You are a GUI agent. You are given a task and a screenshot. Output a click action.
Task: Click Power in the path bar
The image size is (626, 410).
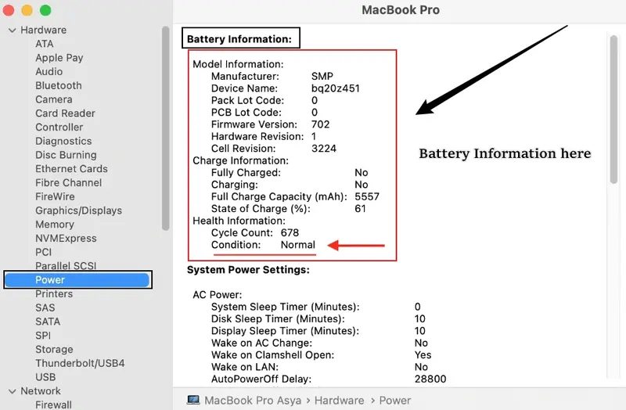(x=395, y=401)
